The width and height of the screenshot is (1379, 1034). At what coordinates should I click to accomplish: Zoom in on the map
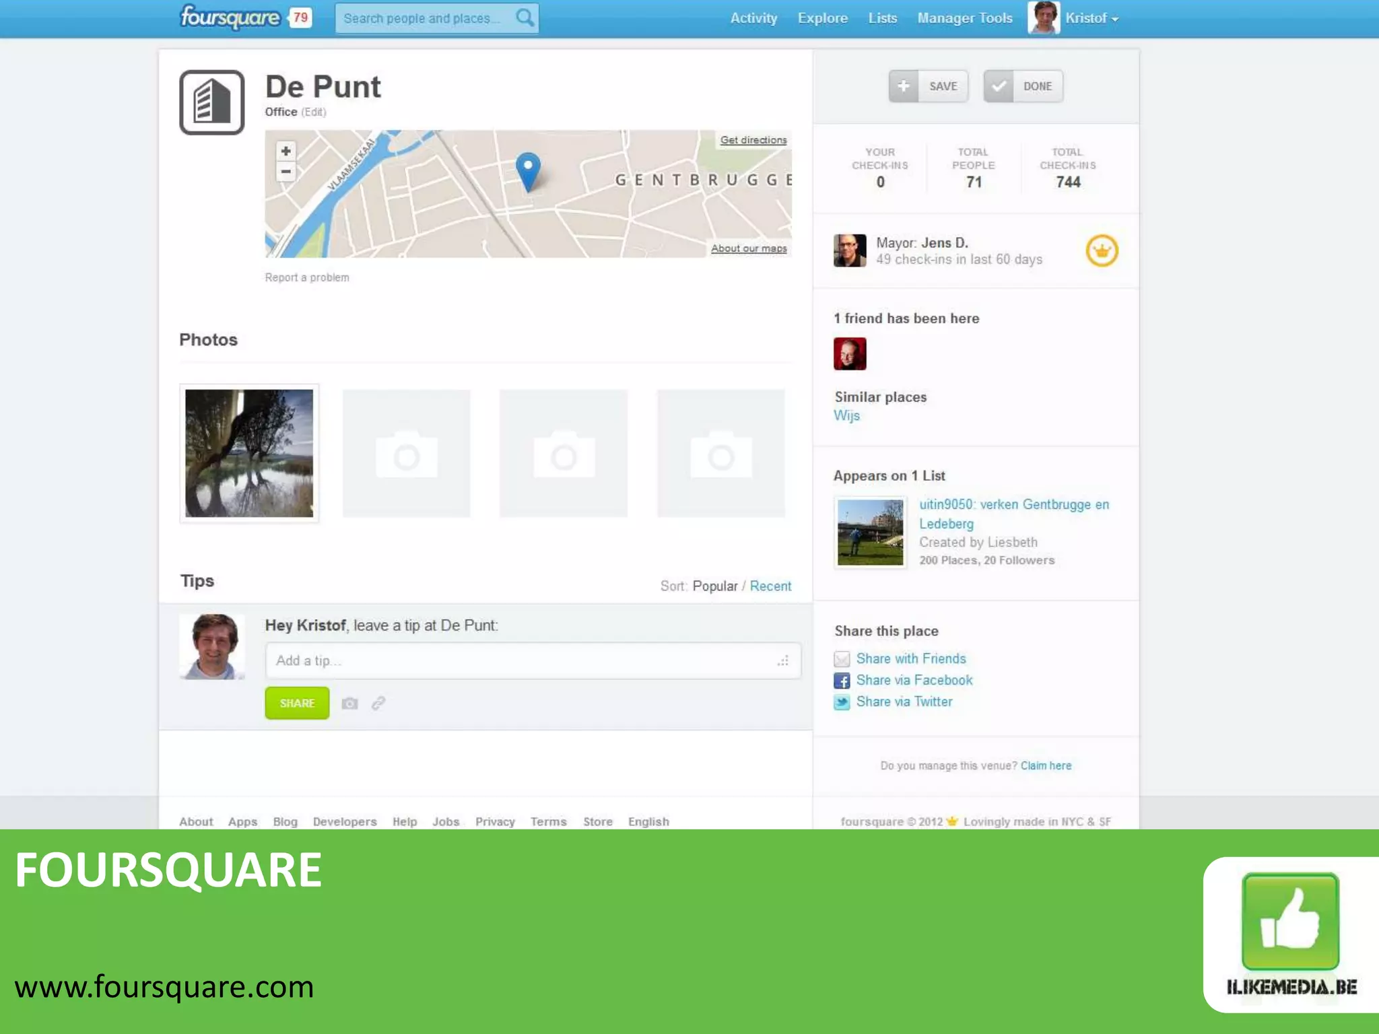(x=286, y=151)
